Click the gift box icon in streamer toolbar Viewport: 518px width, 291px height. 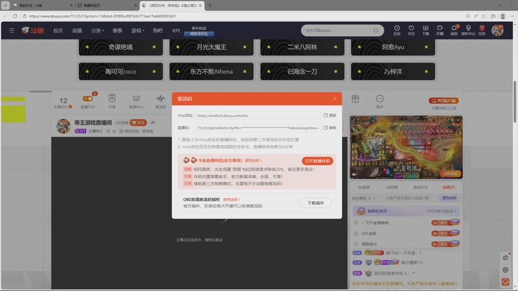pos(355,99)
